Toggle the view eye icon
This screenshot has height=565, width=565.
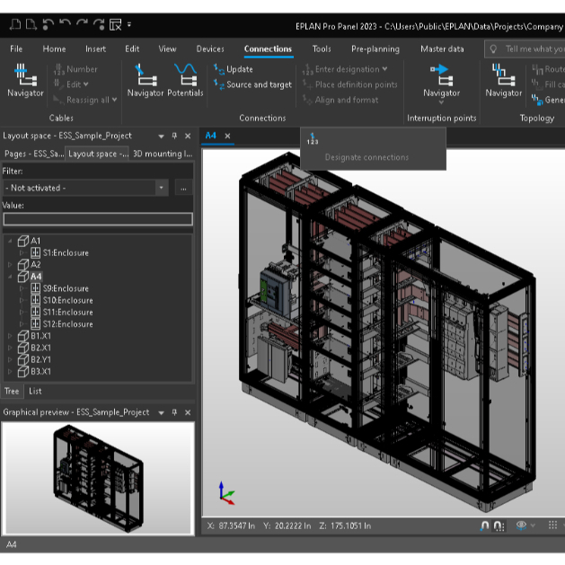tap(521, 525)
